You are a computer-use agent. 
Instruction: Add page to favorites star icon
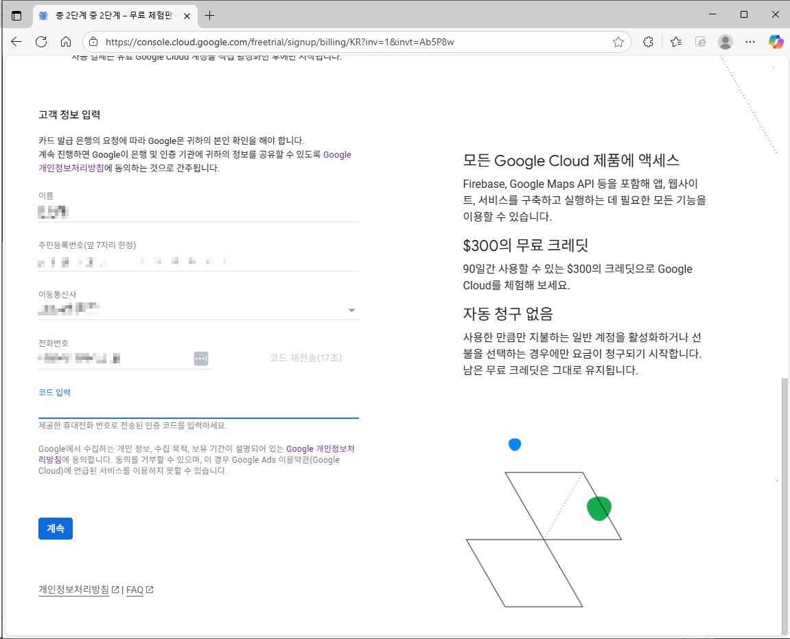(618, 42)
